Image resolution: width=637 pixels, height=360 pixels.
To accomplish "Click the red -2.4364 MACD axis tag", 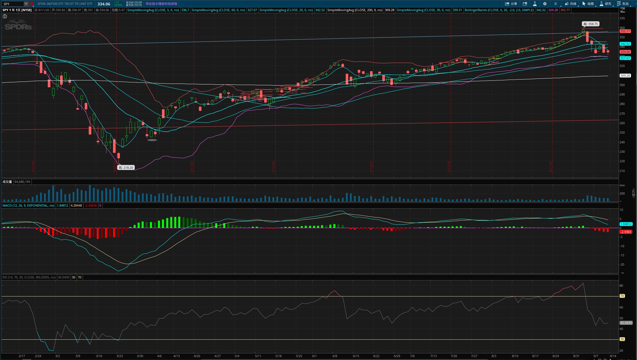I will [x=626, y=232].
